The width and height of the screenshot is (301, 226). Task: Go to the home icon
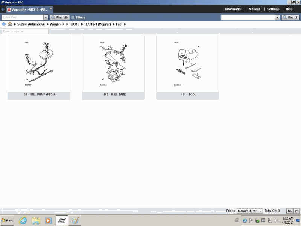[x=10, y=24]
